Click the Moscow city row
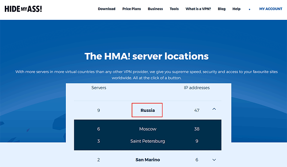The height and width of the screenshot is (167, 287). click(147, 129)
